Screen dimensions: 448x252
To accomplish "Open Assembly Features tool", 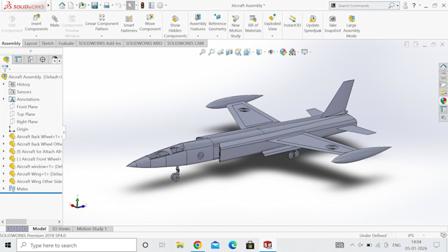I will pyautogui.click(x=198, y=23).
